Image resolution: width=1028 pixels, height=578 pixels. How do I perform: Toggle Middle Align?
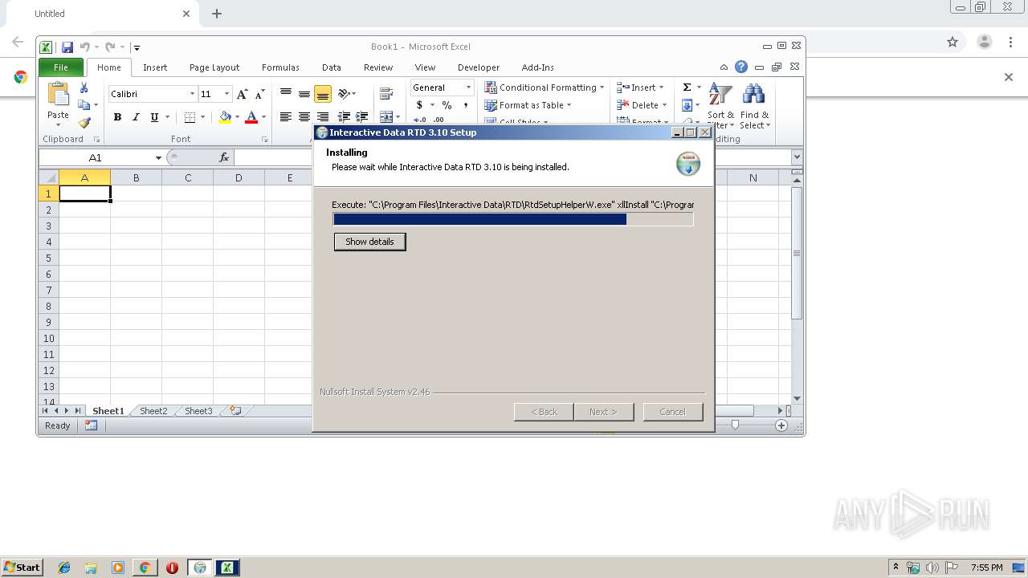pos(304,94)
